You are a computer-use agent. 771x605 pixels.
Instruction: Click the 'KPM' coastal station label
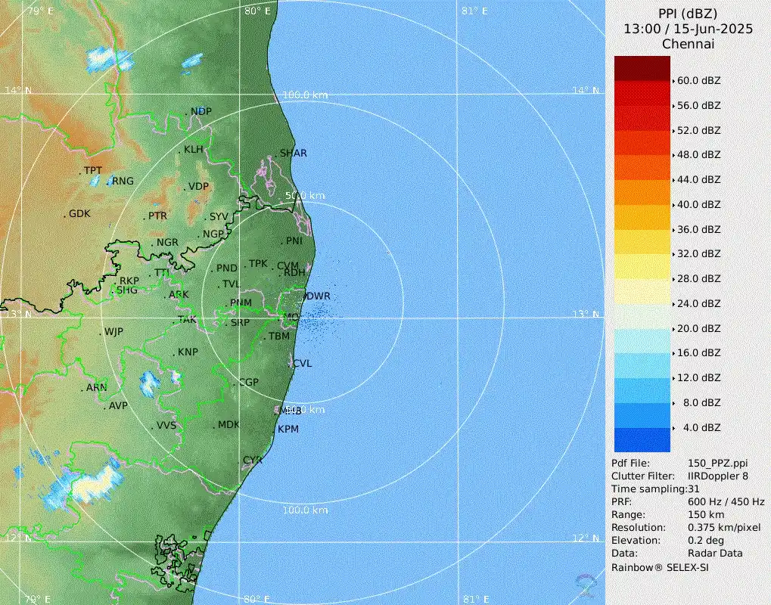tap(288, 429)
